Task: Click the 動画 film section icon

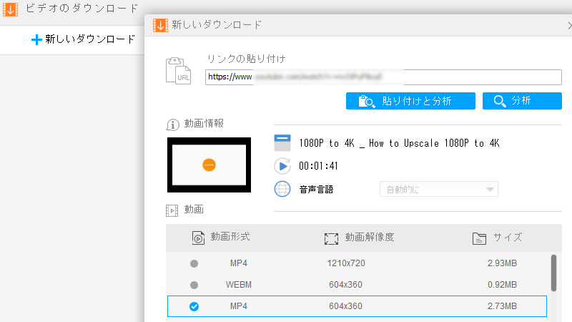Action: [172, 210]
